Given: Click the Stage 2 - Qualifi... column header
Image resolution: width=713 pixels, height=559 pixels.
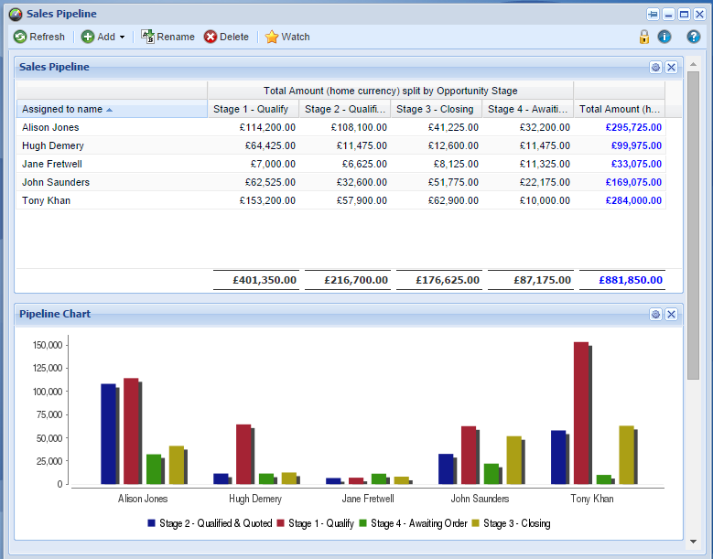Looking at the screenshot, I should (x=345, y=109).
